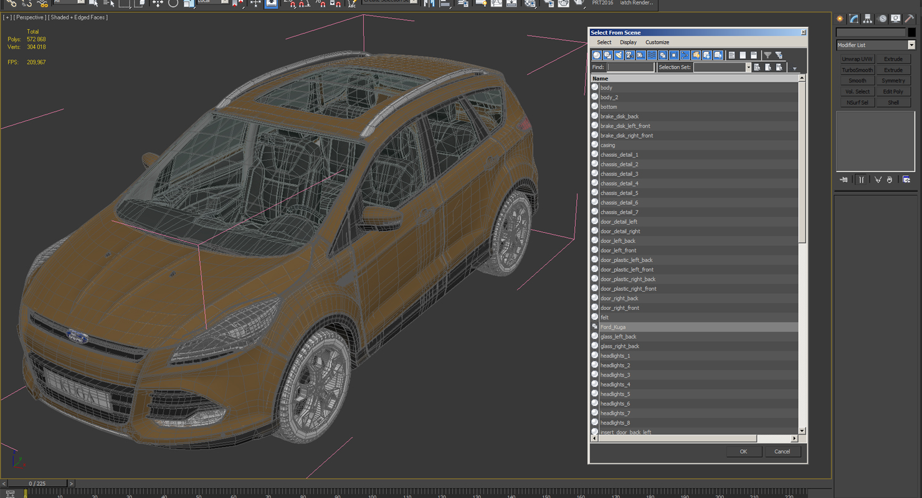
Task: Click the list vertical scrollbar down arrow
Action: click(x=802, y=431)
